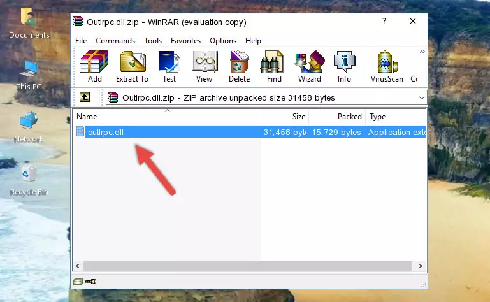Open the Tools menu
This screenshot has height=302, width=490.
[x=153, y=41]
